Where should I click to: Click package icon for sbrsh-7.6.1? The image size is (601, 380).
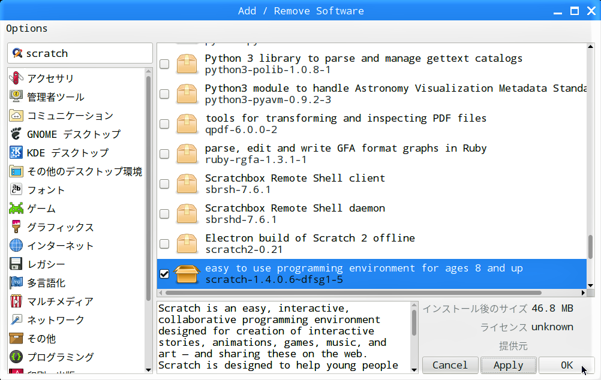click(187, 183)
